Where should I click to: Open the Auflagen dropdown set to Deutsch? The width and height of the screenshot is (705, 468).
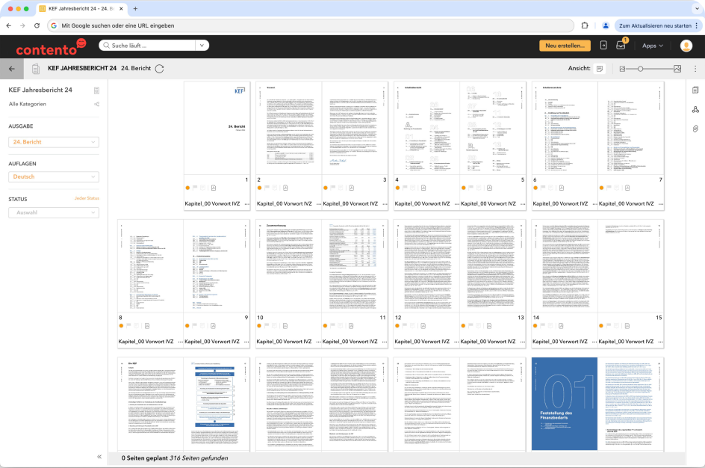click(54, 177)
